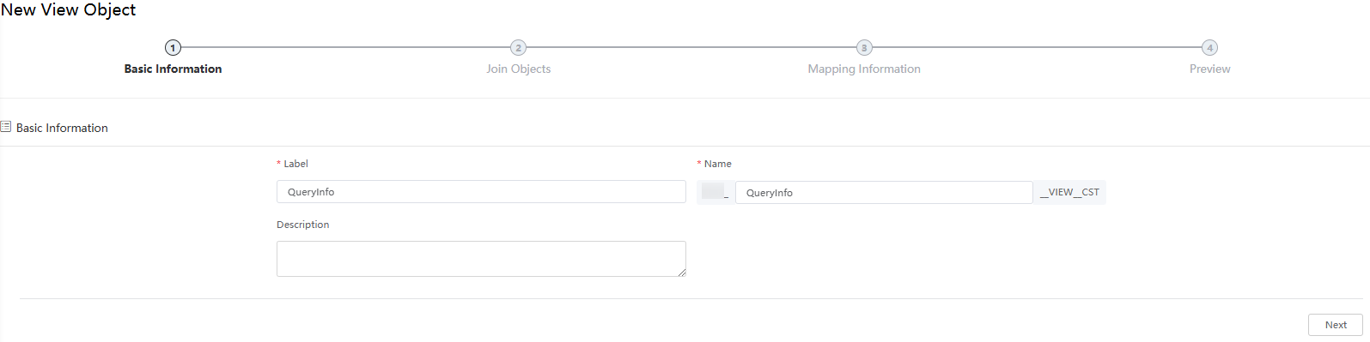The height and width of the screenshot is (342, 1370).
Task: Open the Mapping Information step label
Action: [x=864, y=69]
